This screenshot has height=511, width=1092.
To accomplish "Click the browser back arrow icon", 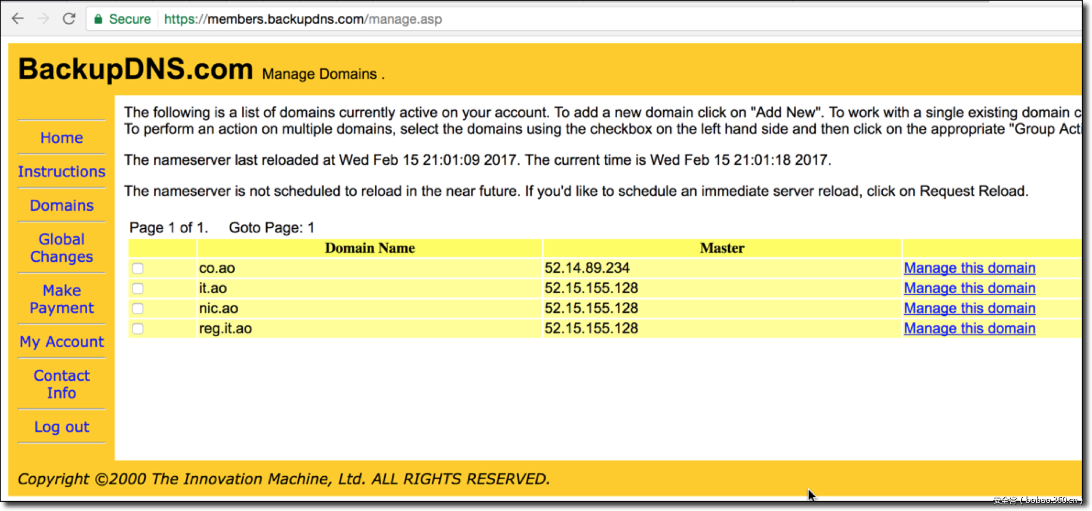I will (x=18, y=19).
